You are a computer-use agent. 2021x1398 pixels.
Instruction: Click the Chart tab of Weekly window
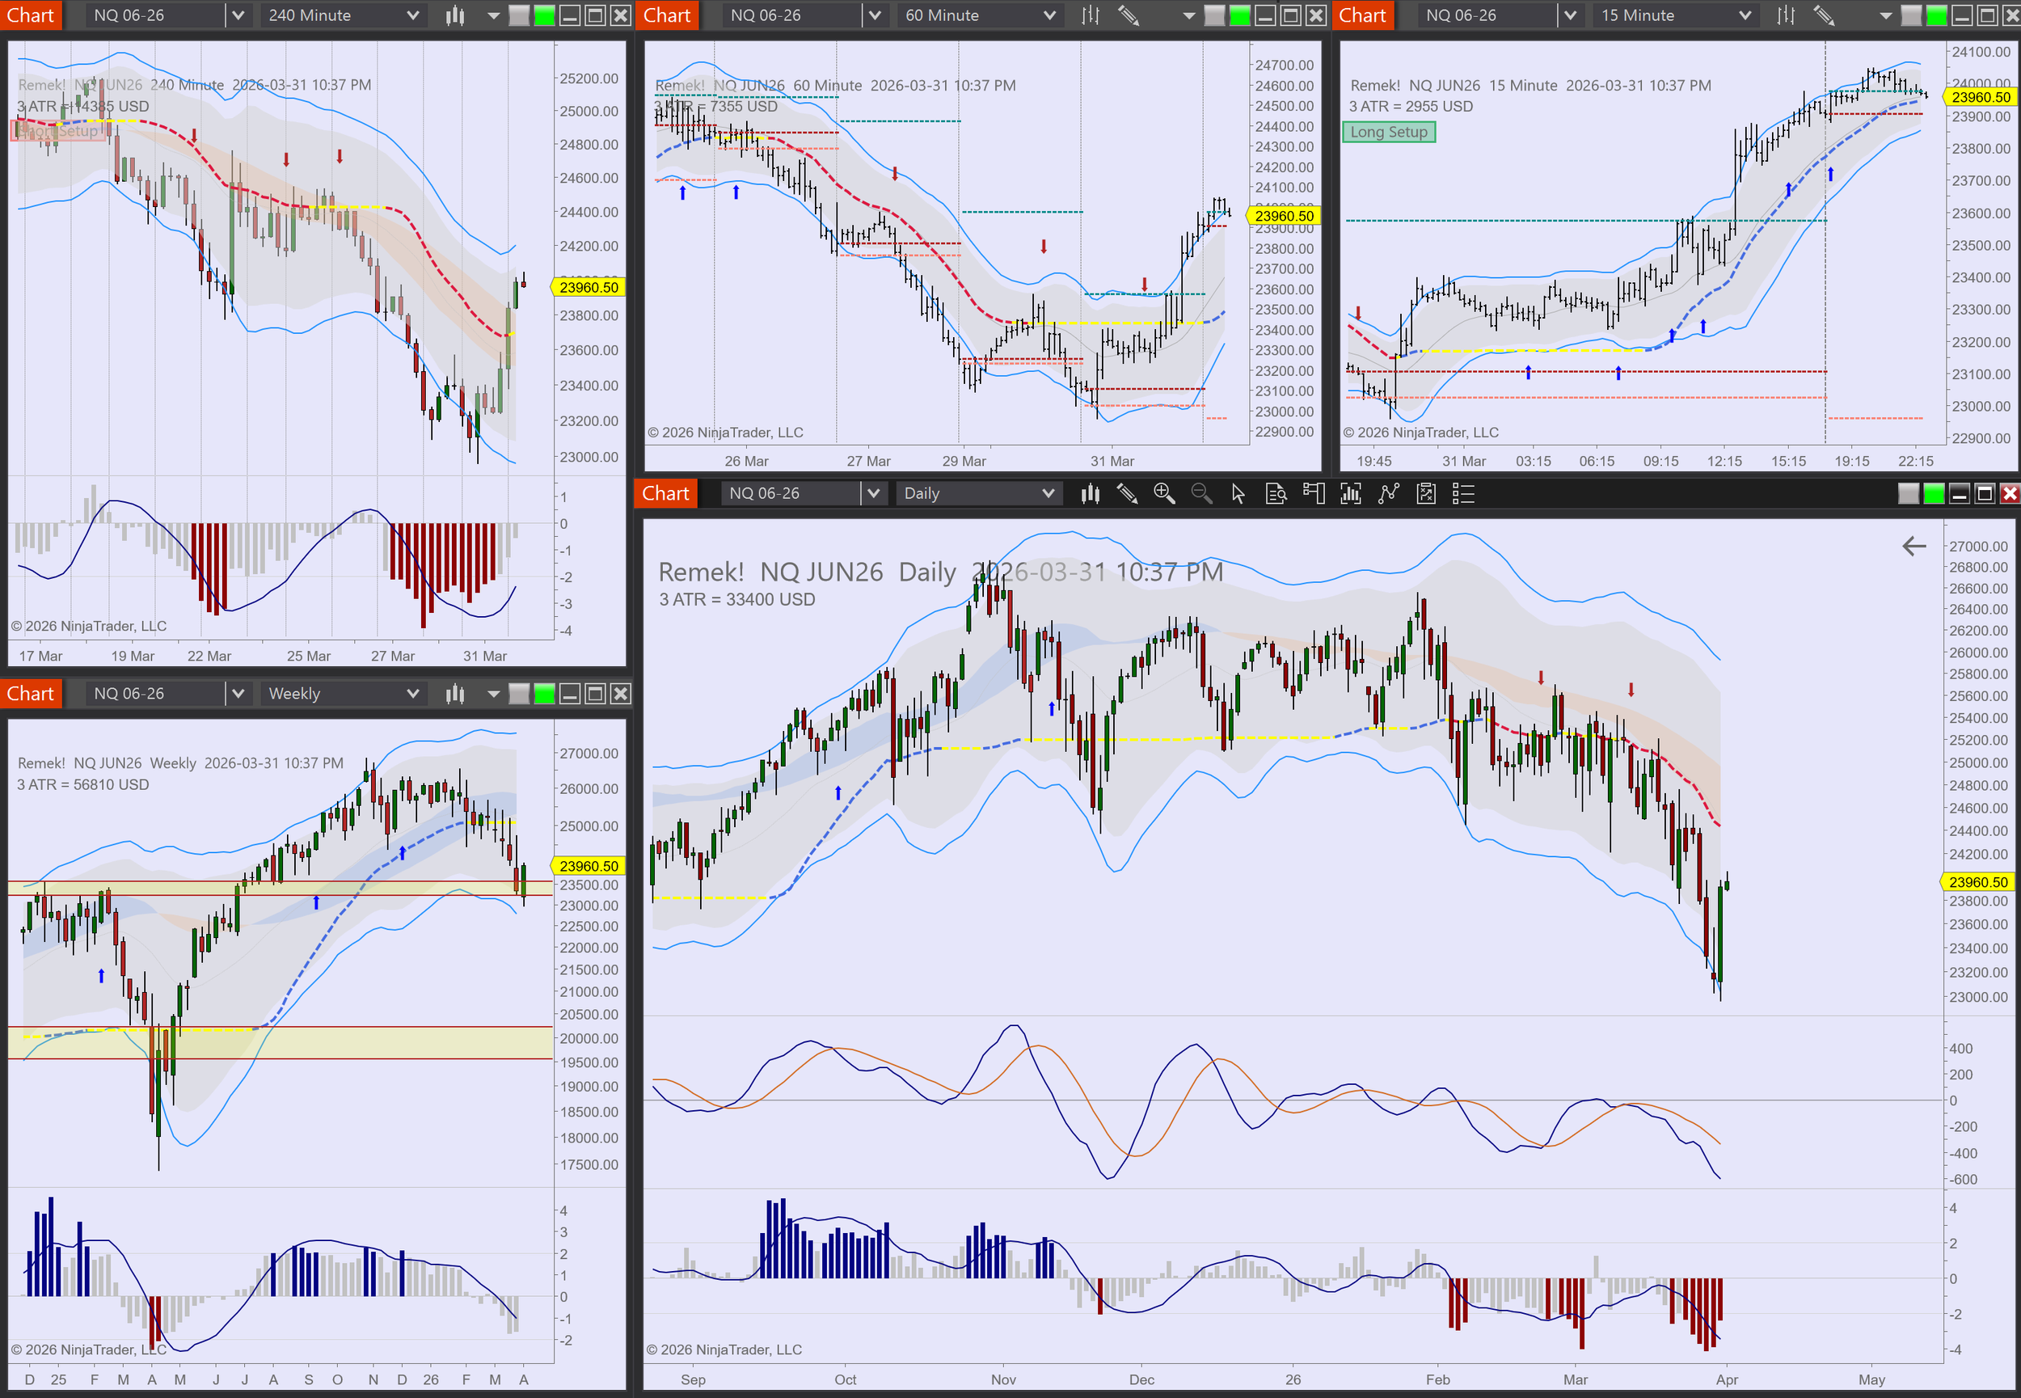click(31, 694)
